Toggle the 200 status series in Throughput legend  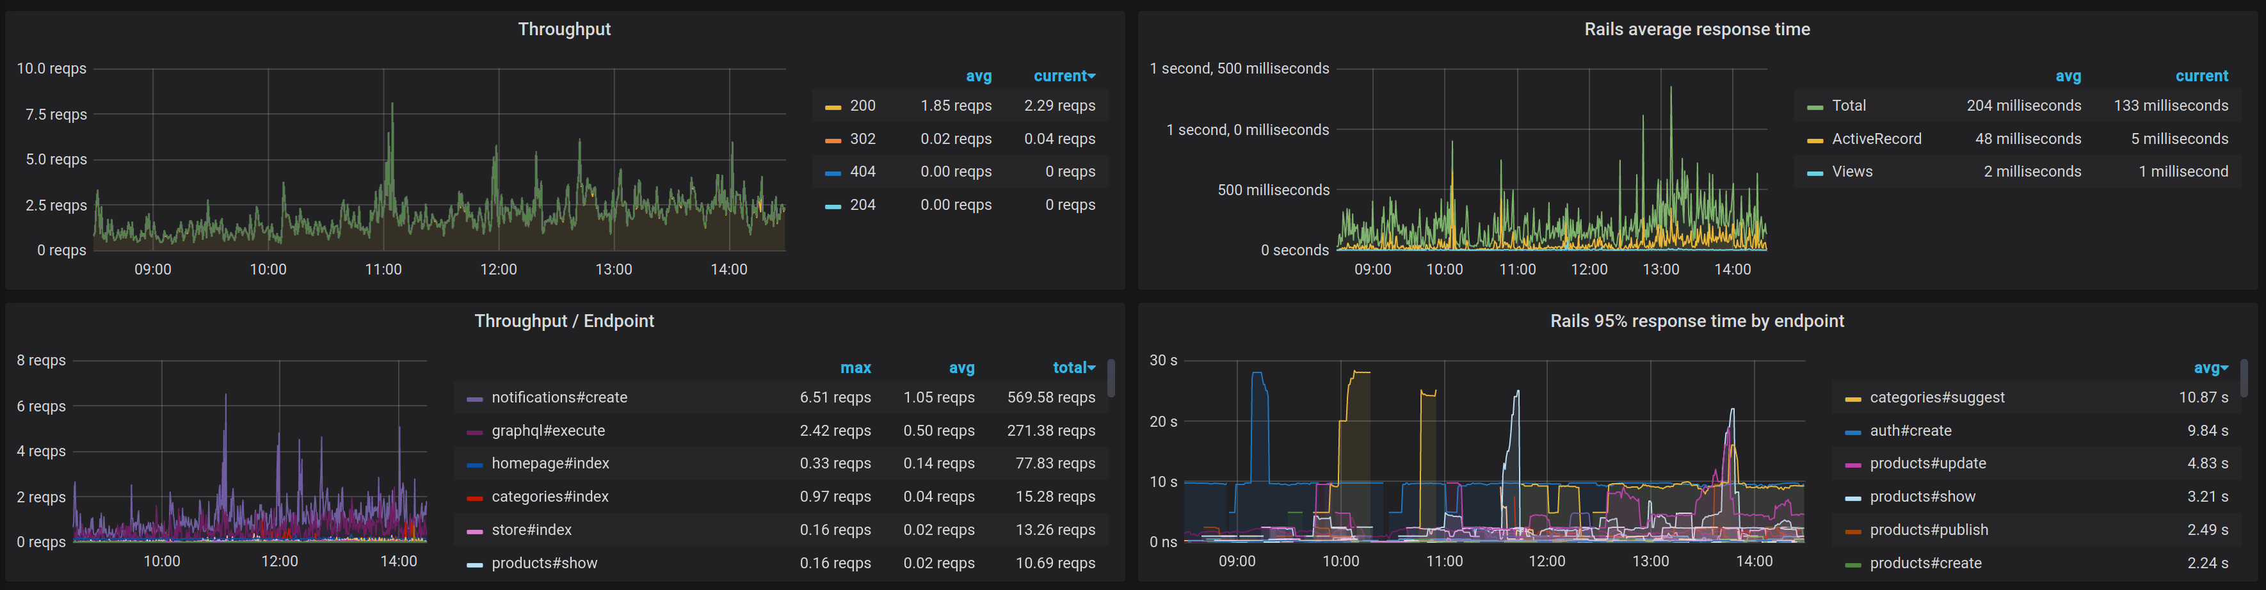pyautogui.click(x=863, y=106)
